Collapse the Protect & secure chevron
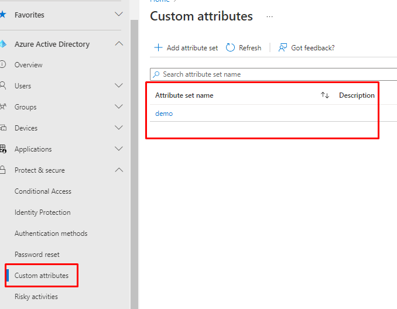The height and width of the screenshot is (309, 397). pos(119,170)
